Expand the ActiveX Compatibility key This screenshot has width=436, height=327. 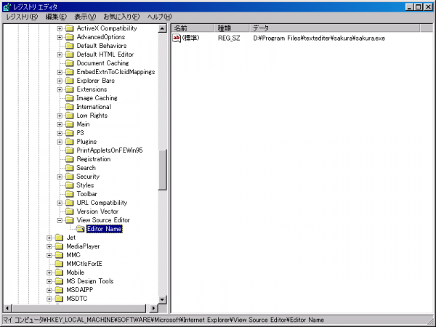coord(60,28)
